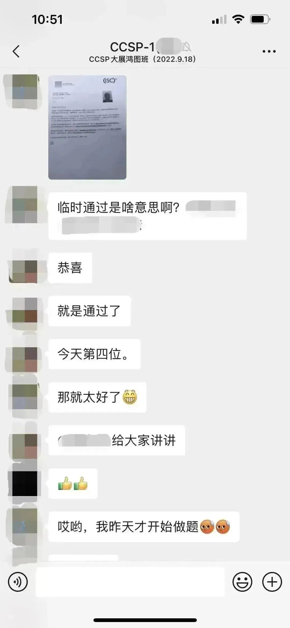Open the plus attachments menu

272,582
